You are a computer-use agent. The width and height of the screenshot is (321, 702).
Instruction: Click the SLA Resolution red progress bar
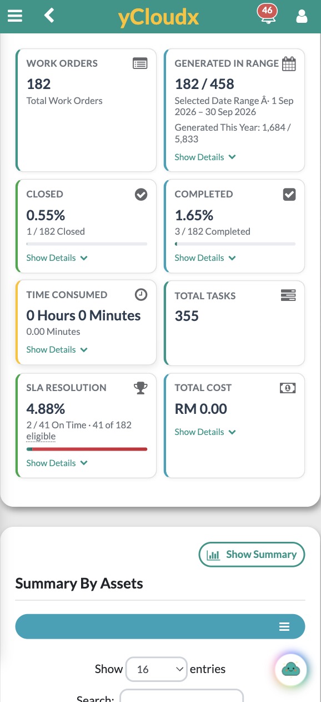coord(87,449)
